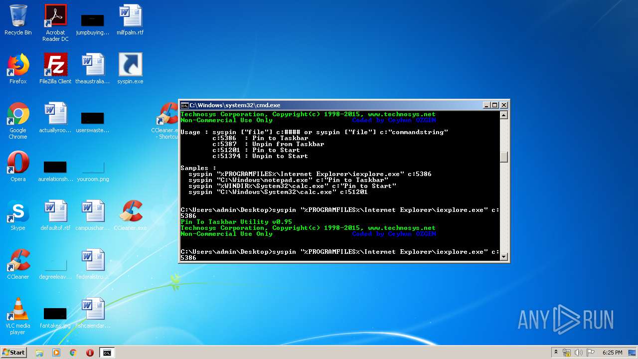The height and width of the screenshot is (359, 638).
Task: Select the aurelationsh file icon
Action: (x=55, y=171)
